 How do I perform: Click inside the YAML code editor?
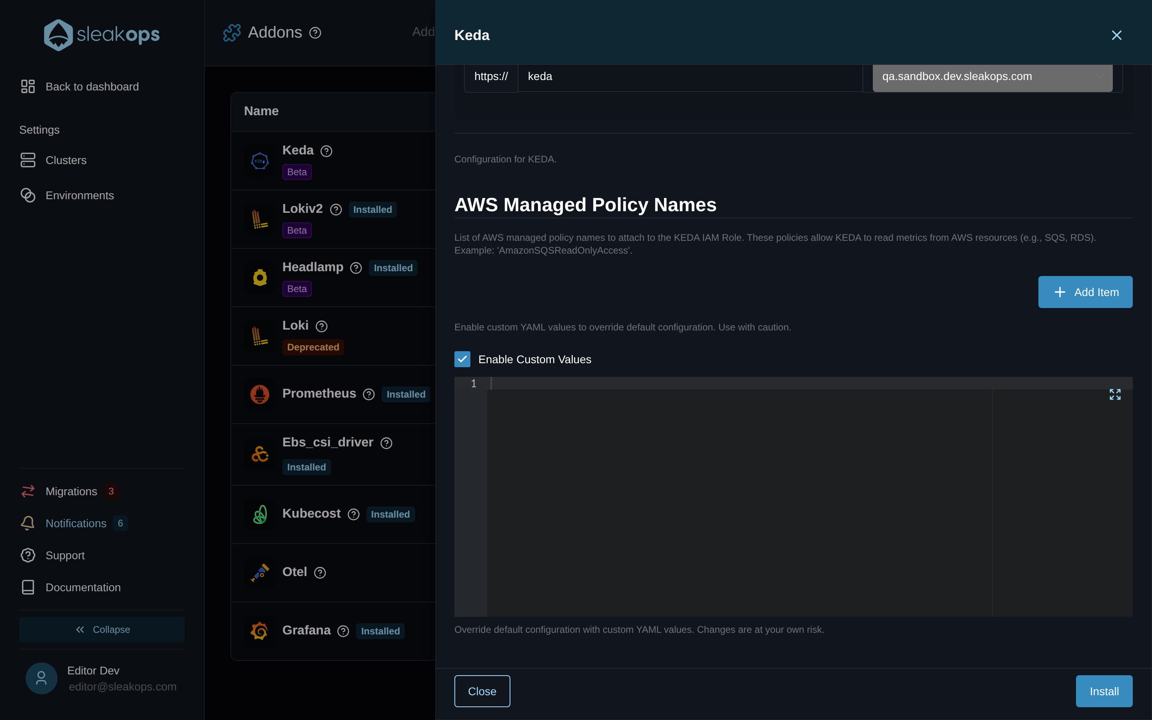794,496
